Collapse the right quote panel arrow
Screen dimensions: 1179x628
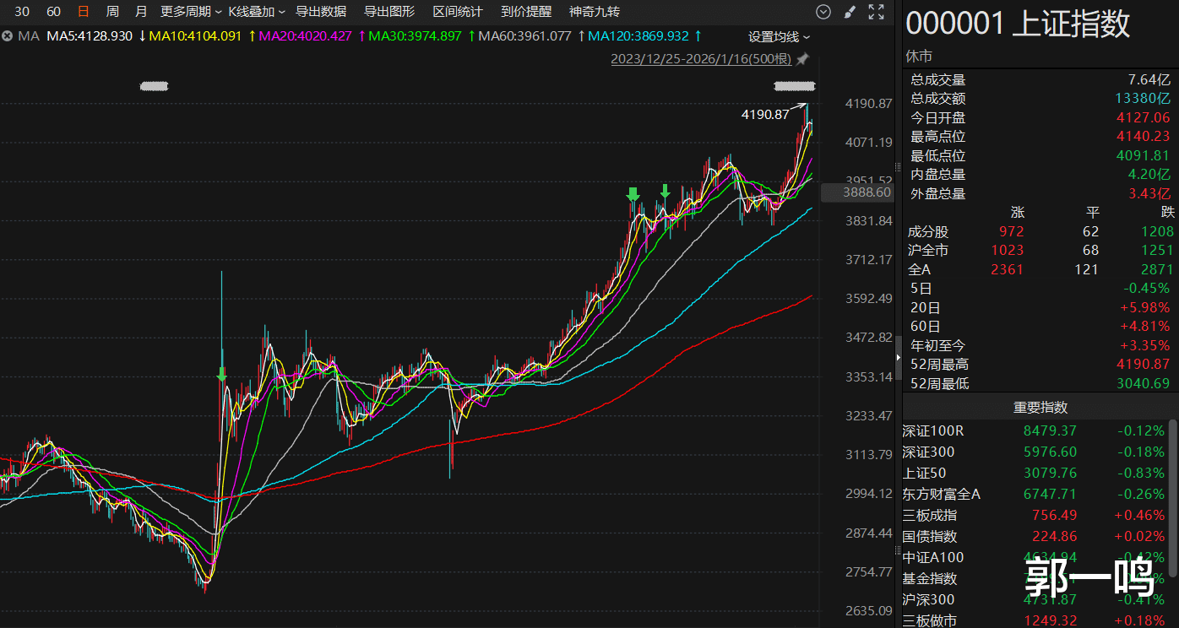coord(899,358)
